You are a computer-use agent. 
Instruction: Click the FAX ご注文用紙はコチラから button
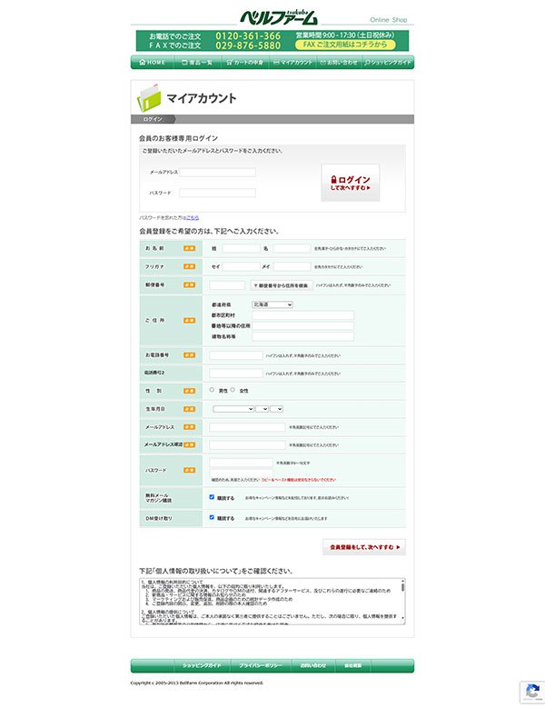[x=345, y=45]
